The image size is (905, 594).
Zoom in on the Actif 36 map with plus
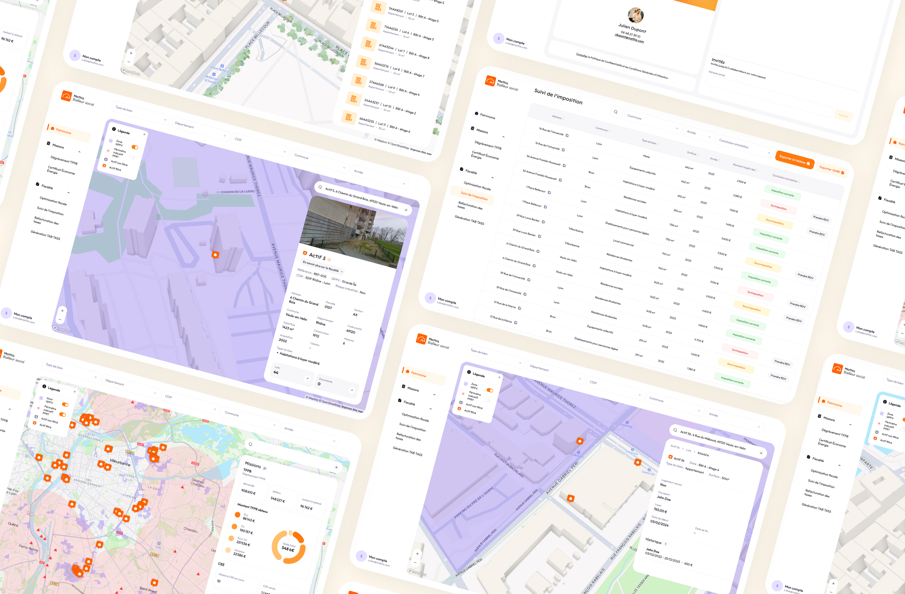pos(417,554)
